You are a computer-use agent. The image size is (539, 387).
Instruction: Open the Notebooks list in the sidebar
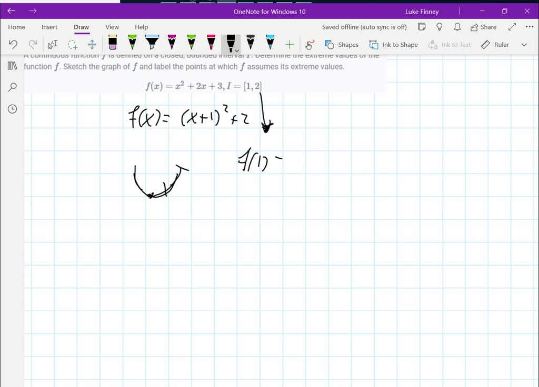coord(12,66)
